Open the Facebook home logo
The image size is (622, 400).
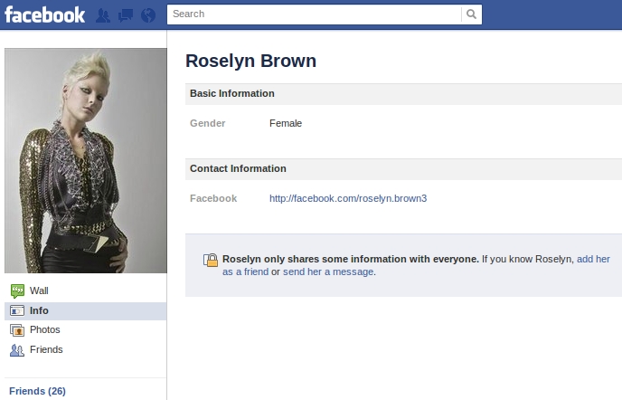[x=45, y=15]
